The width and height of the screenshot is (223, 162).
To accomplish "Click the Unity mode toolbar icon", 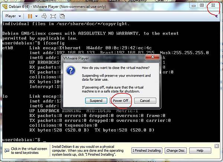I will pyautogui.click(x=62, y=16).
